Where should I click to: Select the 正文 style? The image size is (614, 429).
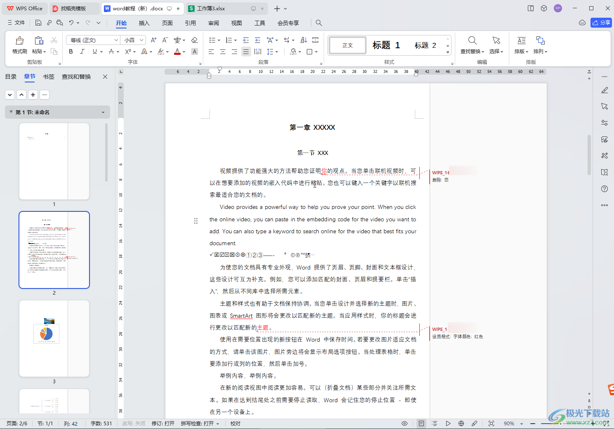tap(348, 45)
